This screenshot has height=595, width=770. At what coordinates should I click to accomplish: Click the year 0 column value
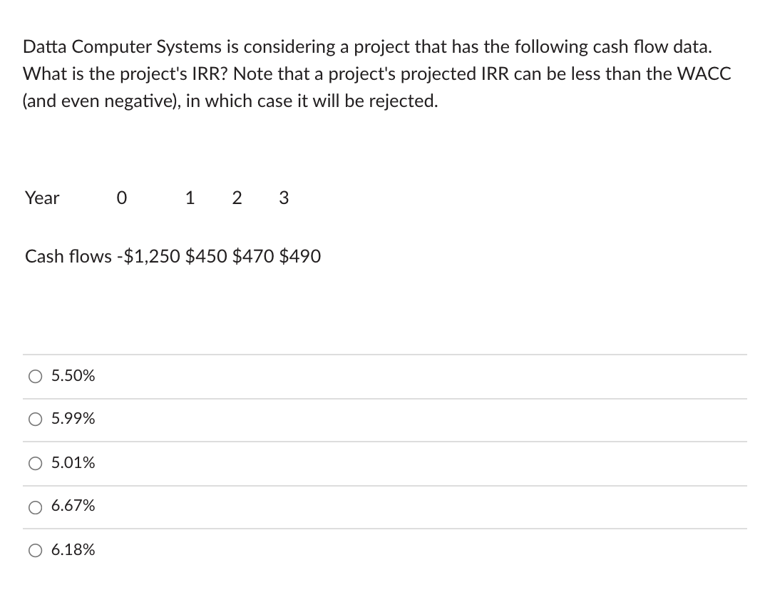tap(122, 198)
